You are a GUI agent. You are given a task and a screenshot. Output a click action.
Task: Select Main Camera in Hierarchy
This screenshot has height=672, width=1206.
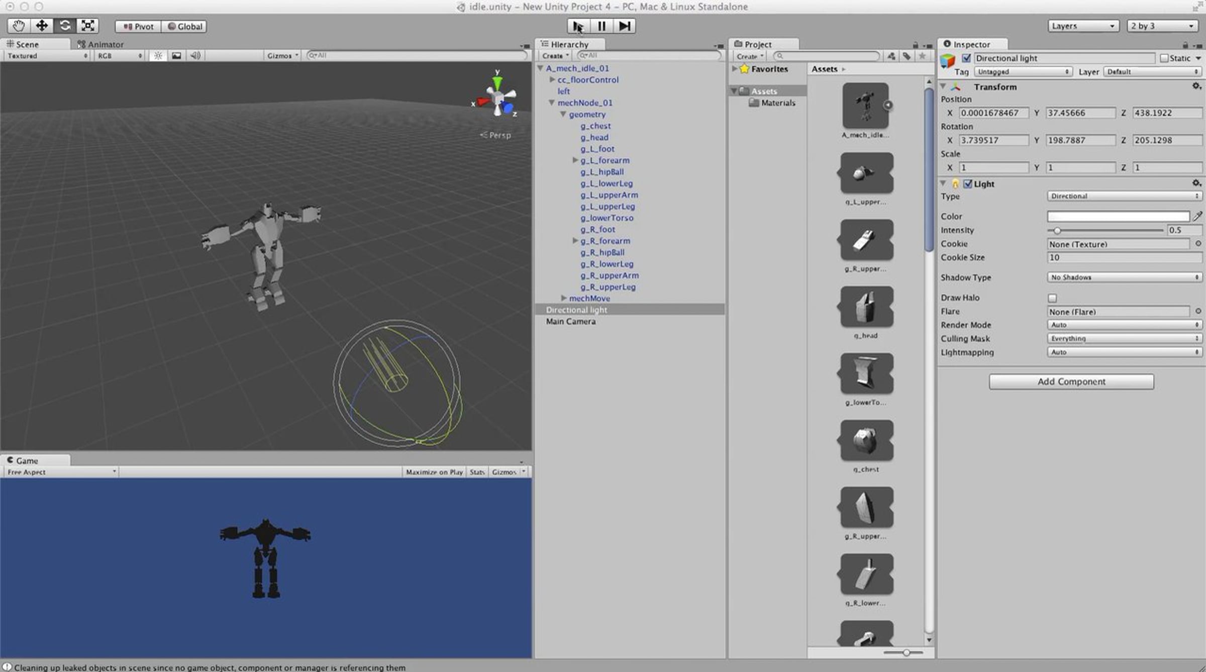[571, 321]
